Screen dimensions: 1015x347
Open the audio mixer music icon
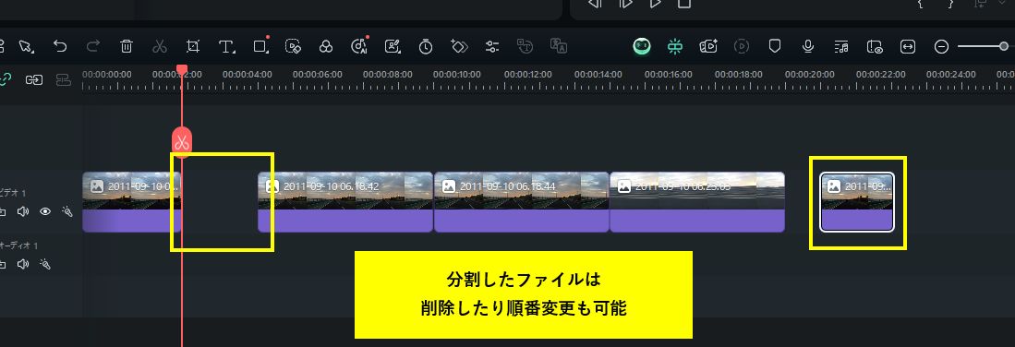841,46
